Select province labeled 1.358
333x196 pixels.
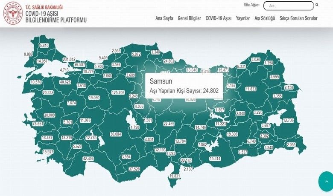point(269,63)
